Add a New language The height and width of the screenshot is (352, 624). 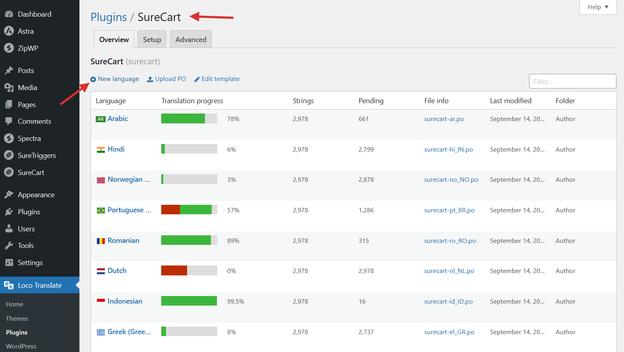coord(115,79)
